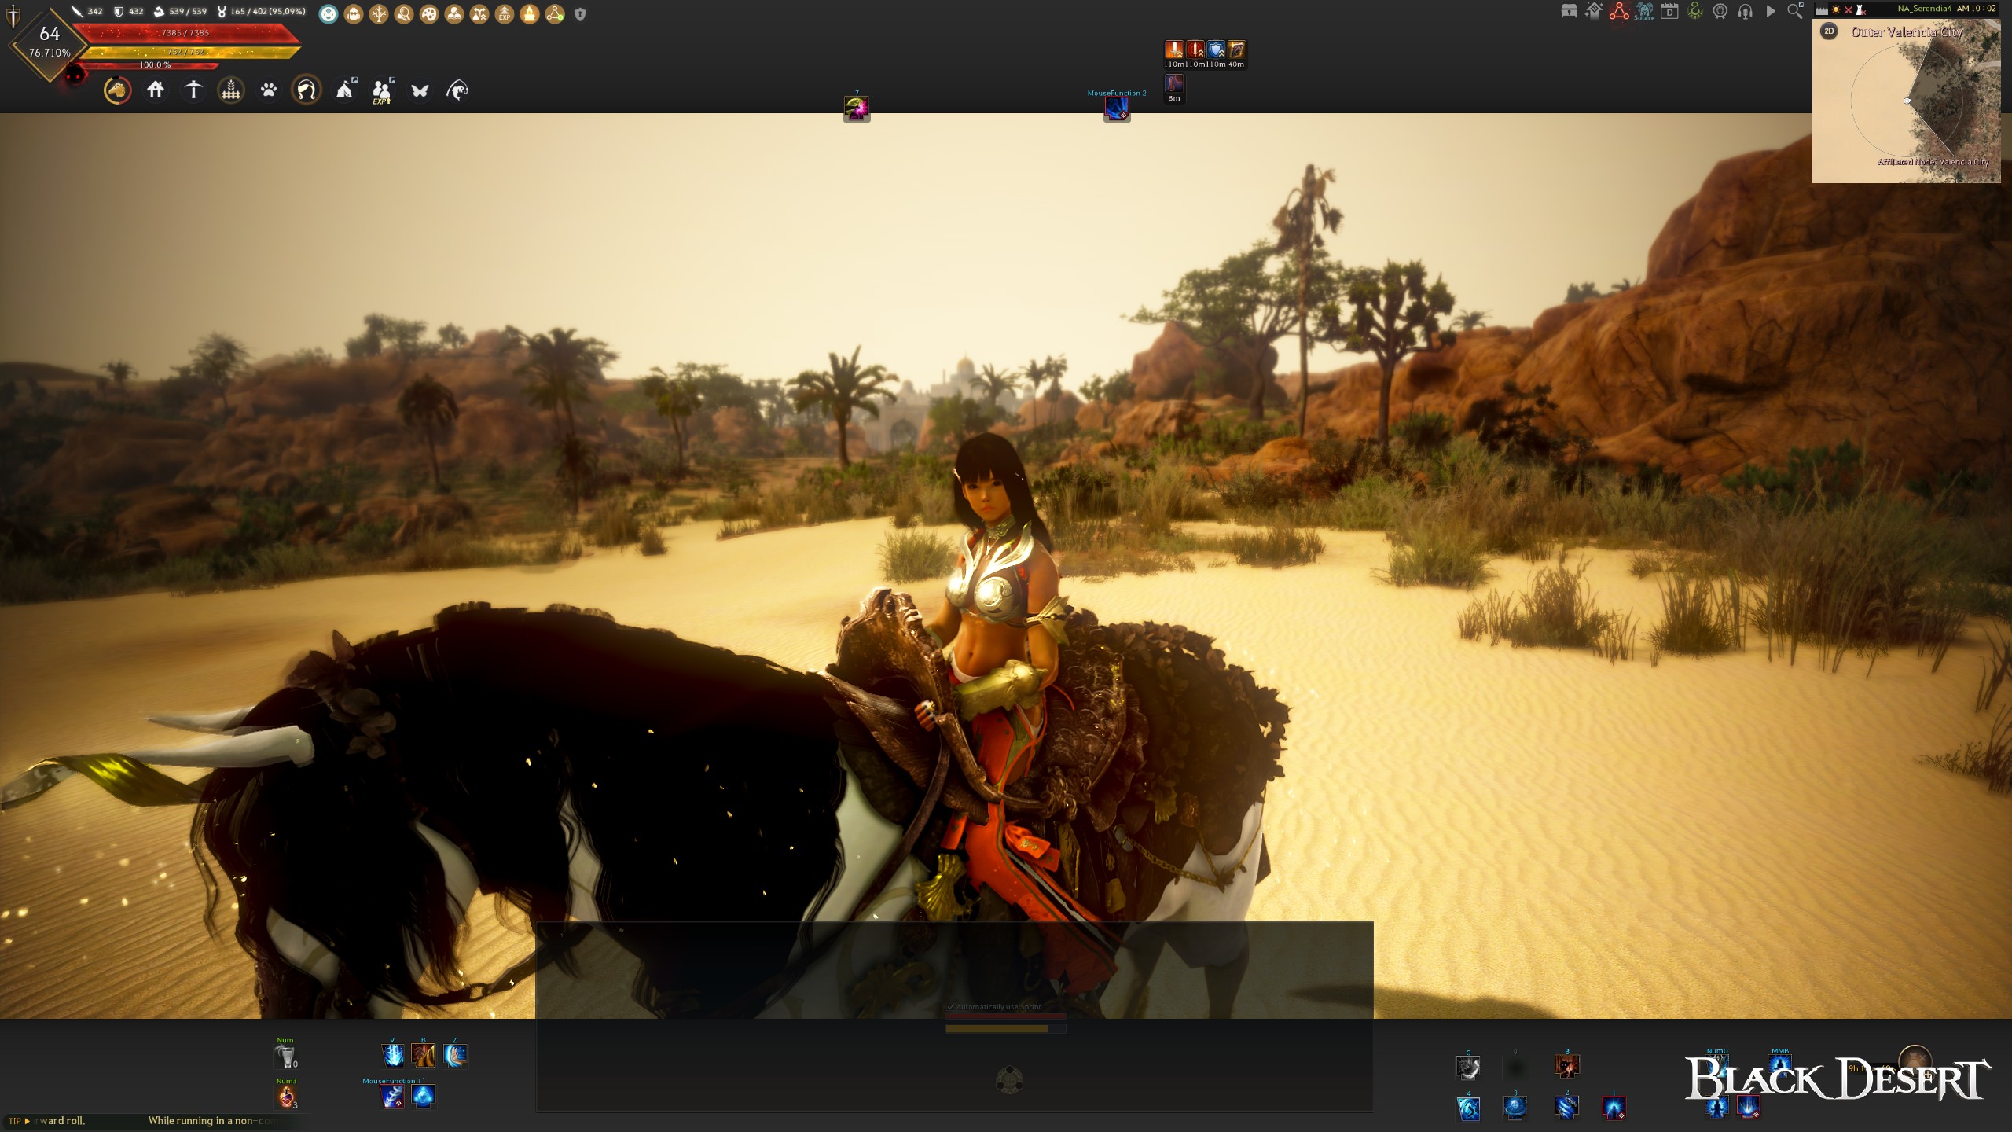This screenshot has width=2012, height=1132.
Task: Click the red HP bar 7385 / 7385
Action: click(x=187, y=33)
